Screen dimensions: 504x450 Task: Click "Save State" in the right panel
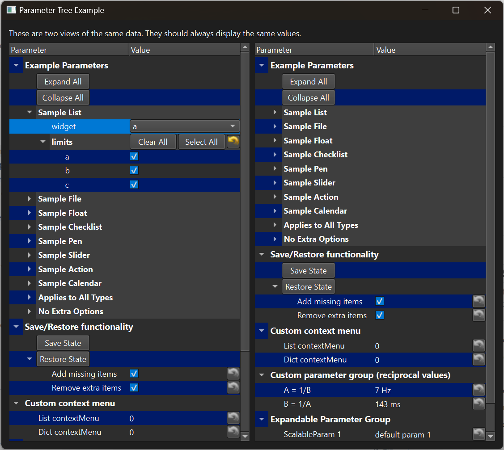[x=308, y=270]
